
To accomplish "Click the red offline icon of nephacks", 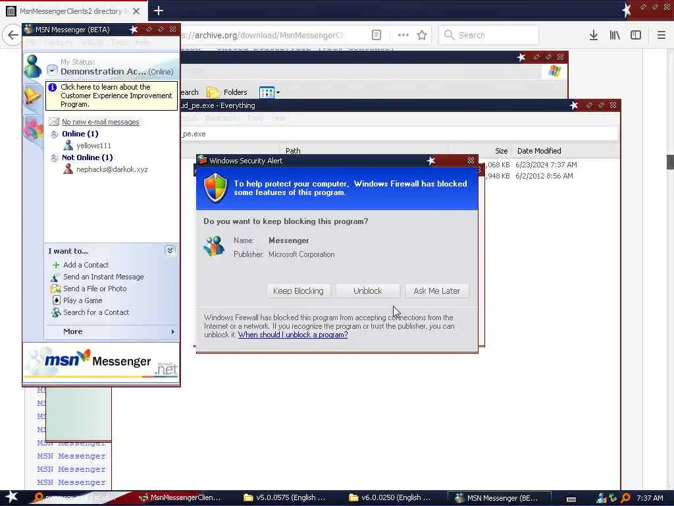I will [68, 169].
